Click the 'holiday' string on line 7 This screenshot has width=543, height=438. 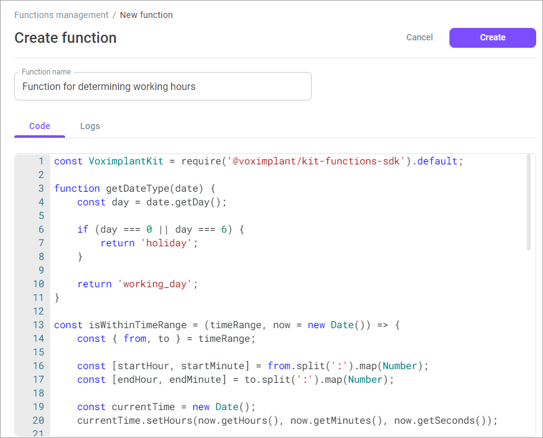166,243
